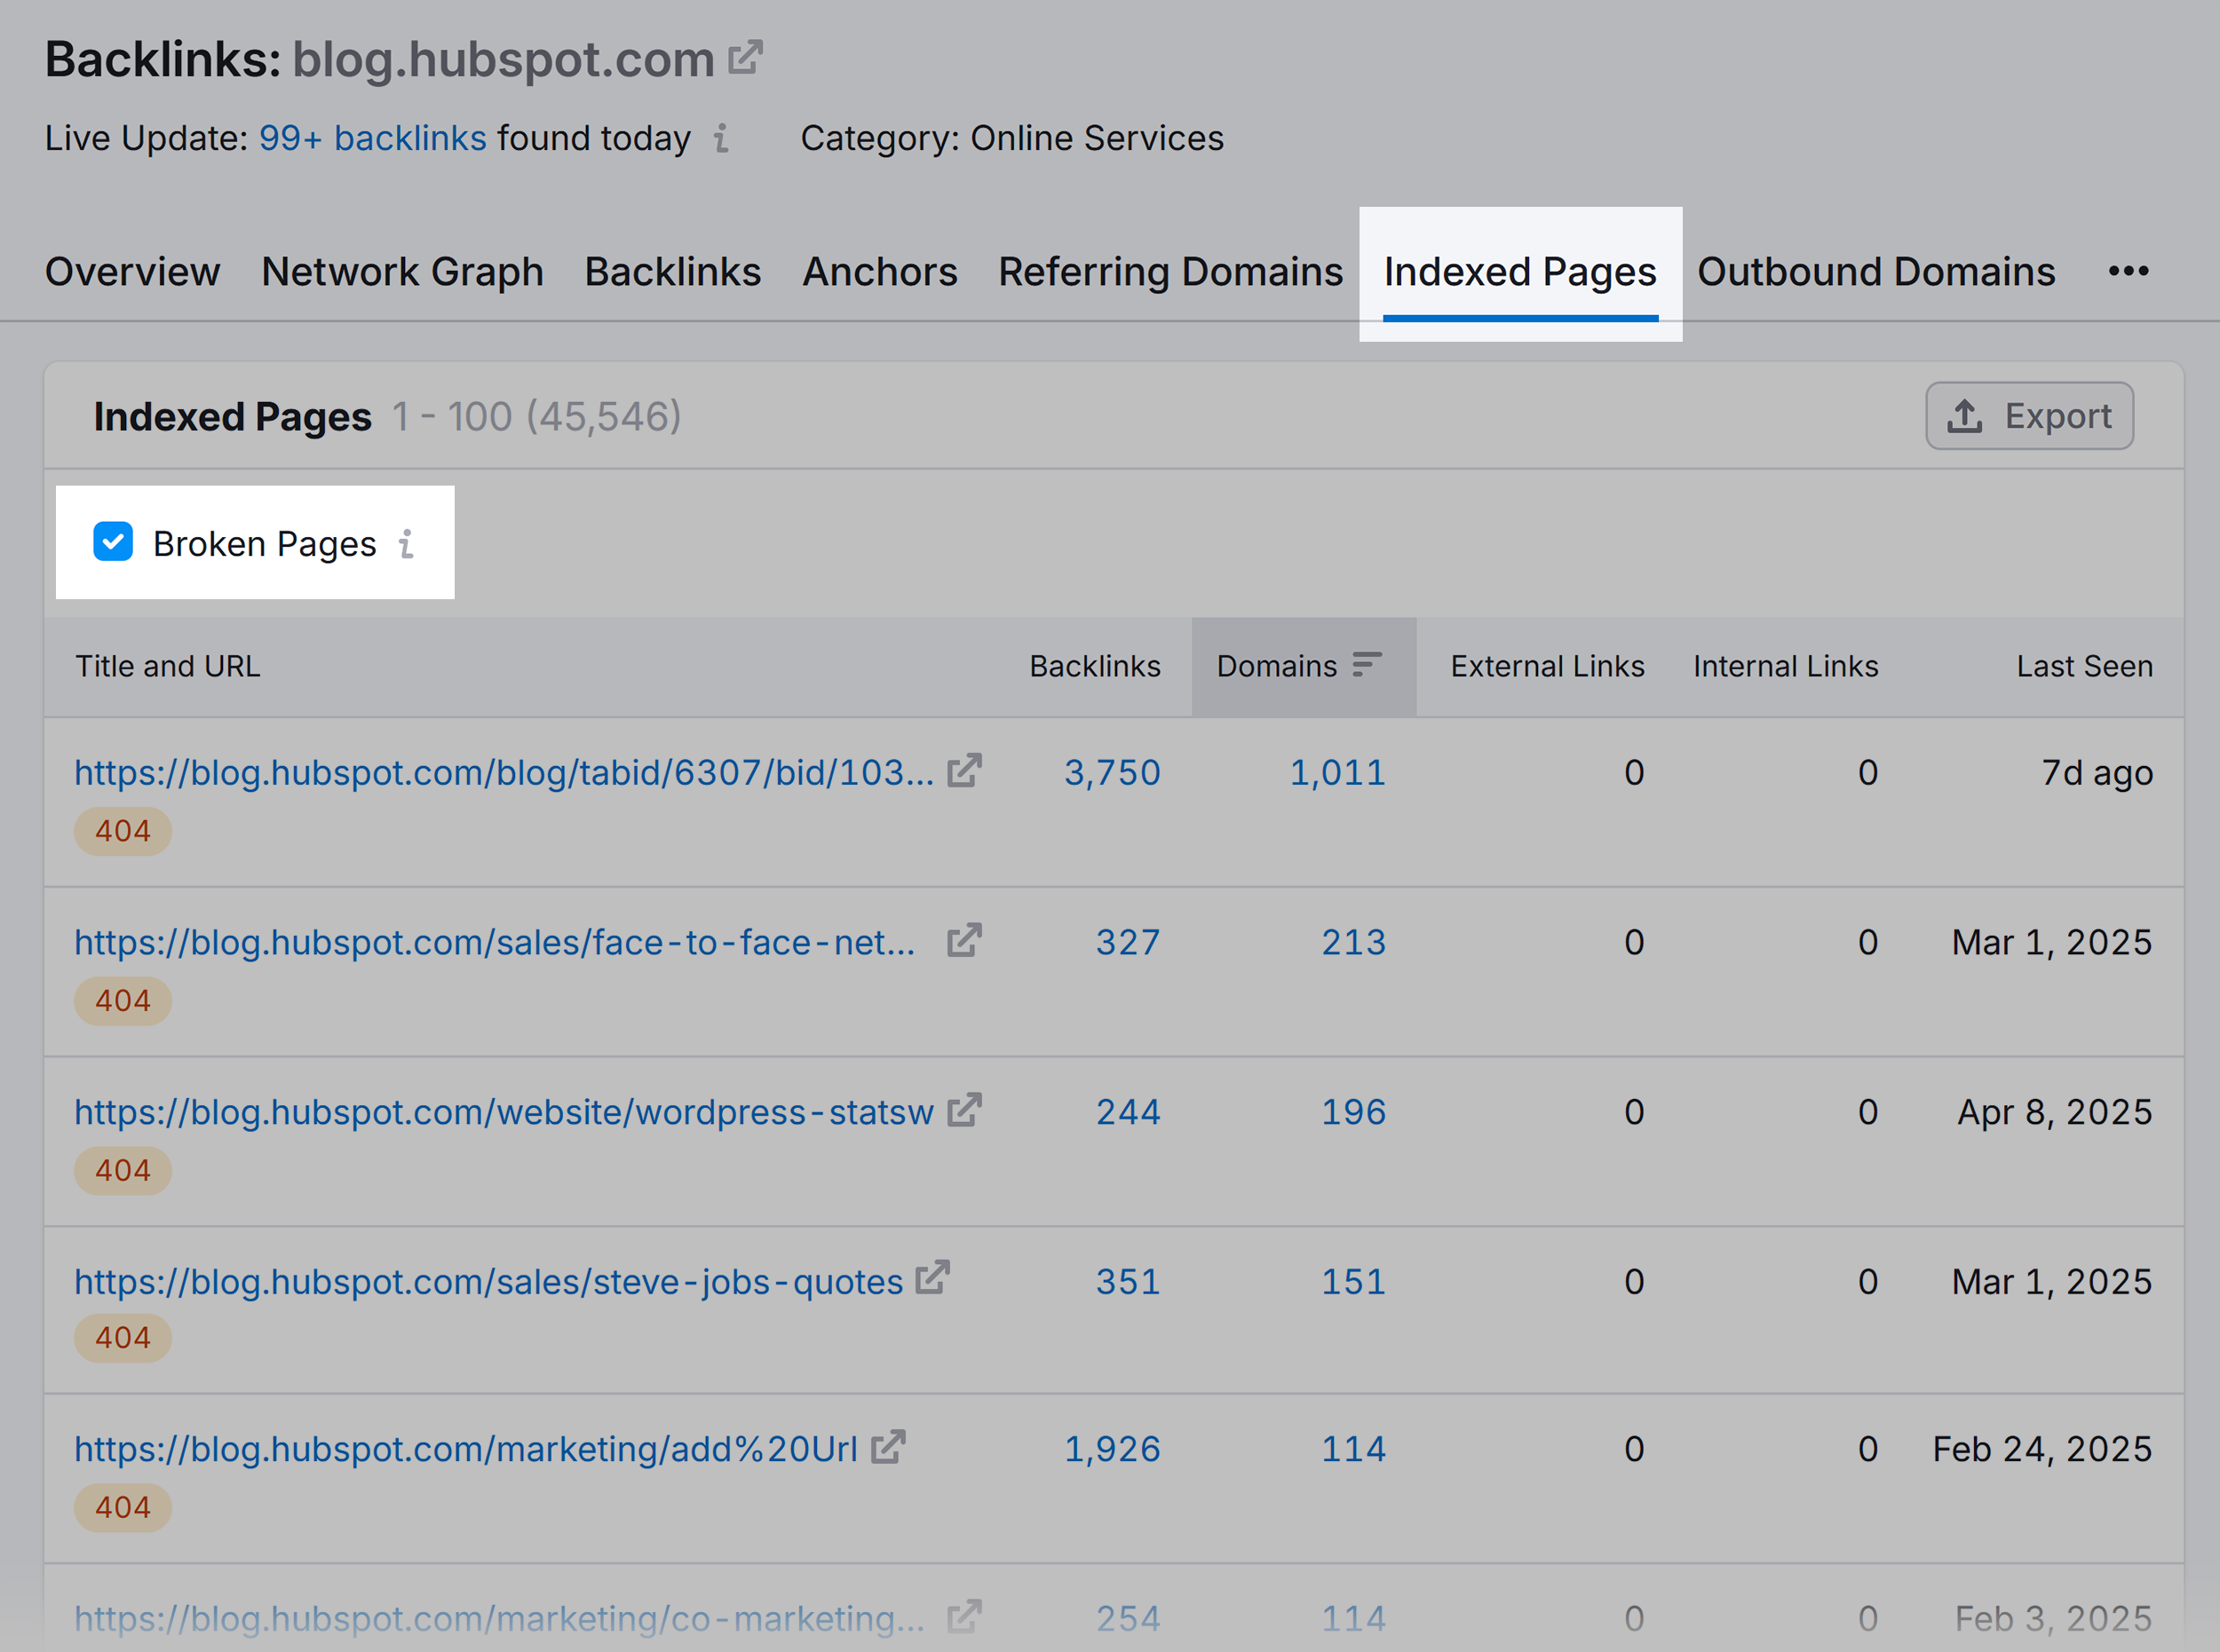The width and height of the screenshot is (2220, 1652).
Task: Click the 196 domains count
Action: pyautogui.click(x=1352, y=1112)
